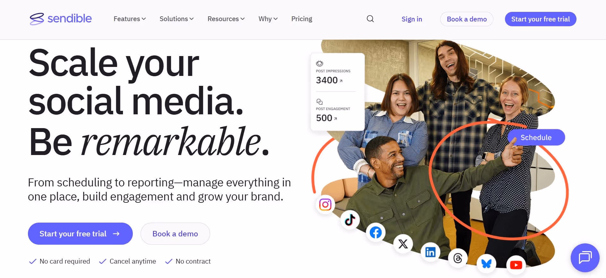Click the Bluesky butterfly icon
The height and width of the screenshot is (278, 606).
[x=486, y=264]
